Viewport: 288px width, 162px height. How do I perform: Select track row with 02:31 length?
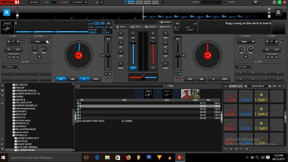148,103
